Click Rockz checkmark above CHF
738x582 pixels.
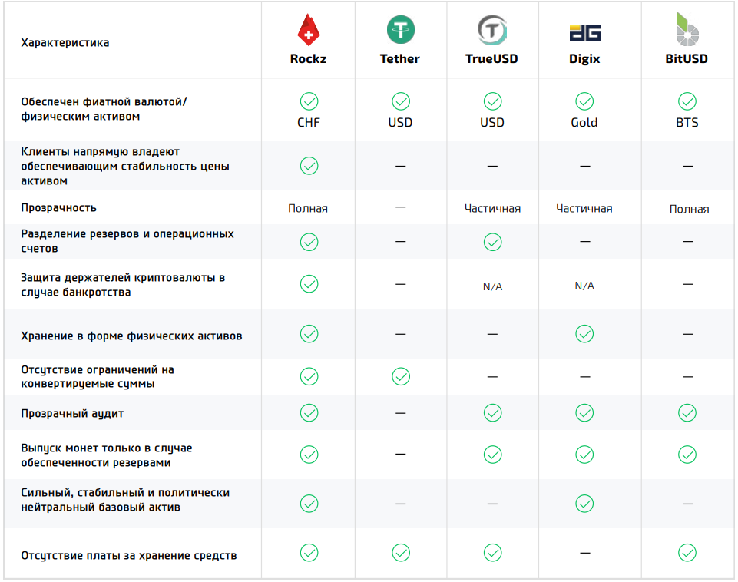[x=309, y=101]
